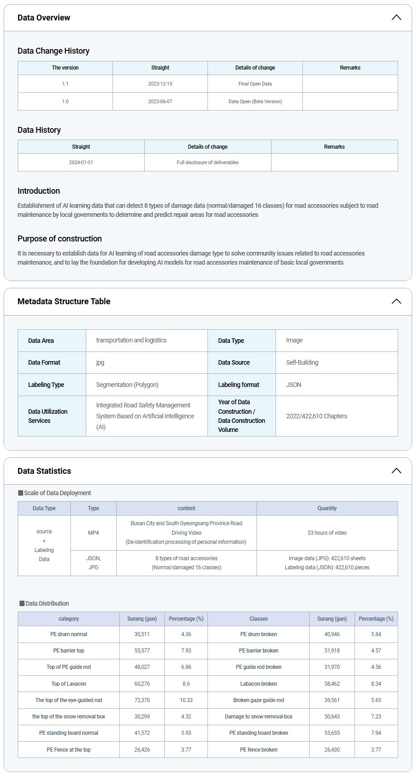The height and width of the screenshot is (778, 414).
Task: Click the Introduction heading
Action: coord(39,191)
